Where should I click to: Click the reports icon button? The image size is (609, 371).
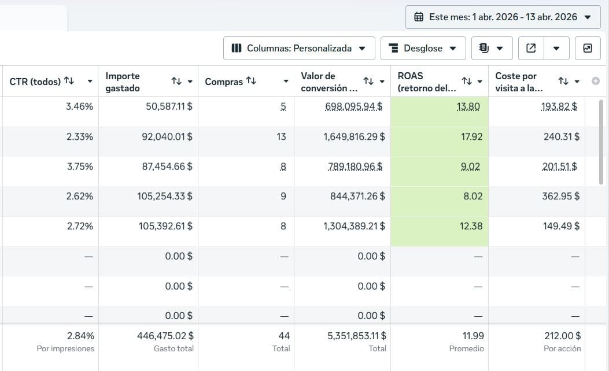coord(492,48)
